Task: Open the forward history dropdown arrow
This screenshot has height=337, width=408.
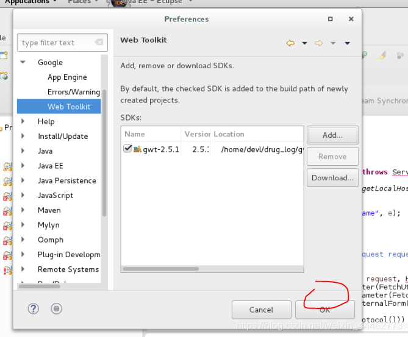Action: pos(333,43)
